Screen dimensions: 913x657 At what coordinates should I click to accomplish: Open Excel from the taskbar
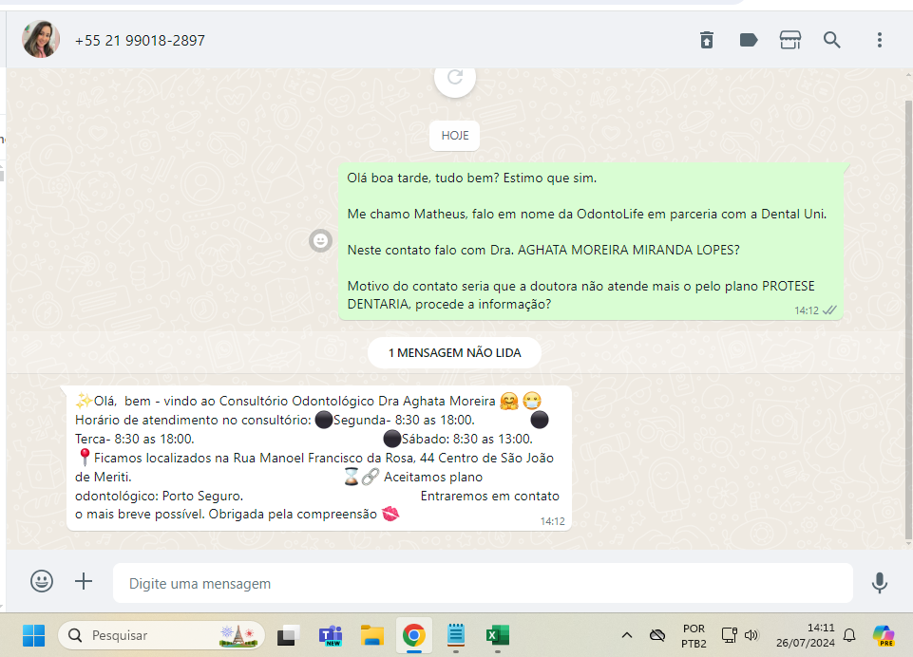click(x=498, y=635)
